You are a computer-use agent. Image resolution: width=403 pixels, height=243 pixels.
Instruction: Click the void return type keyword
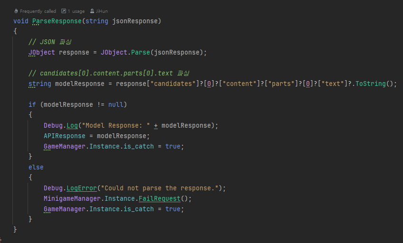pyautogui.click(x=21, y=21)
